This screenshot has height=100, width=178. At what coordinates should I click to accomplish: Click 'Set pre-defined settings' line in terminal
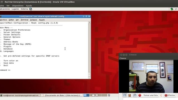click(31, 56)
